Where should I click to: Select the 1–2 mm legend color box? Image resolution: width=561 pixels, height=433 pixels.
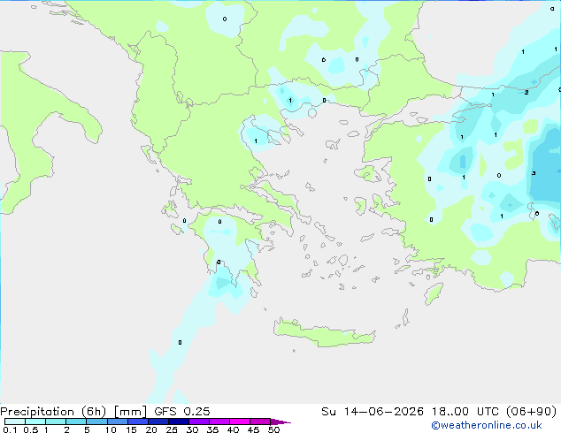(x=56, y=422)
